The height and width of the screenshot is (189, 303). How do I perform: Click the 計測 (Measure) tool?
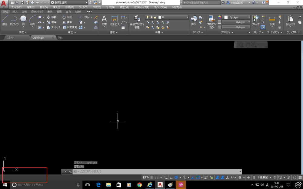point(272,21)
